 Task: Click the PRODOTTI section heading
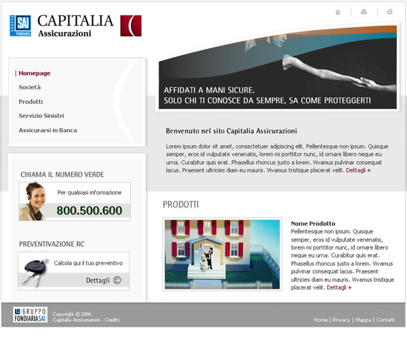point(180,205)
